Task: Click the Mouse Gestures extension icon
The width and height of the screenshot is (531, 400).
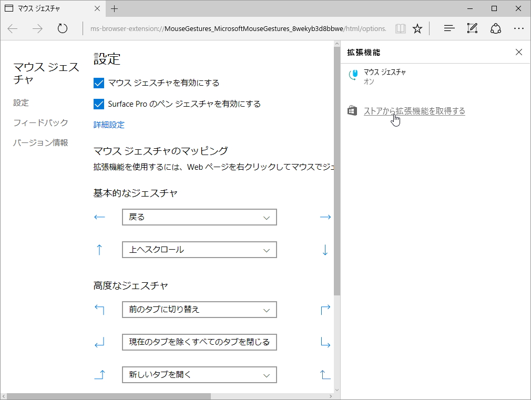Action: (x=353, y=76)
